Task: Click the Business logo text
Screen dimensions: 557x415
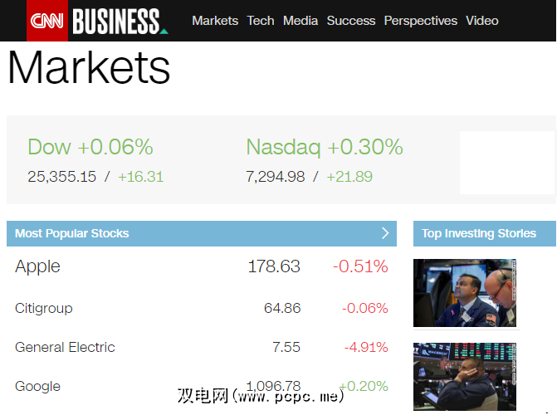Action: click(116, 21)
